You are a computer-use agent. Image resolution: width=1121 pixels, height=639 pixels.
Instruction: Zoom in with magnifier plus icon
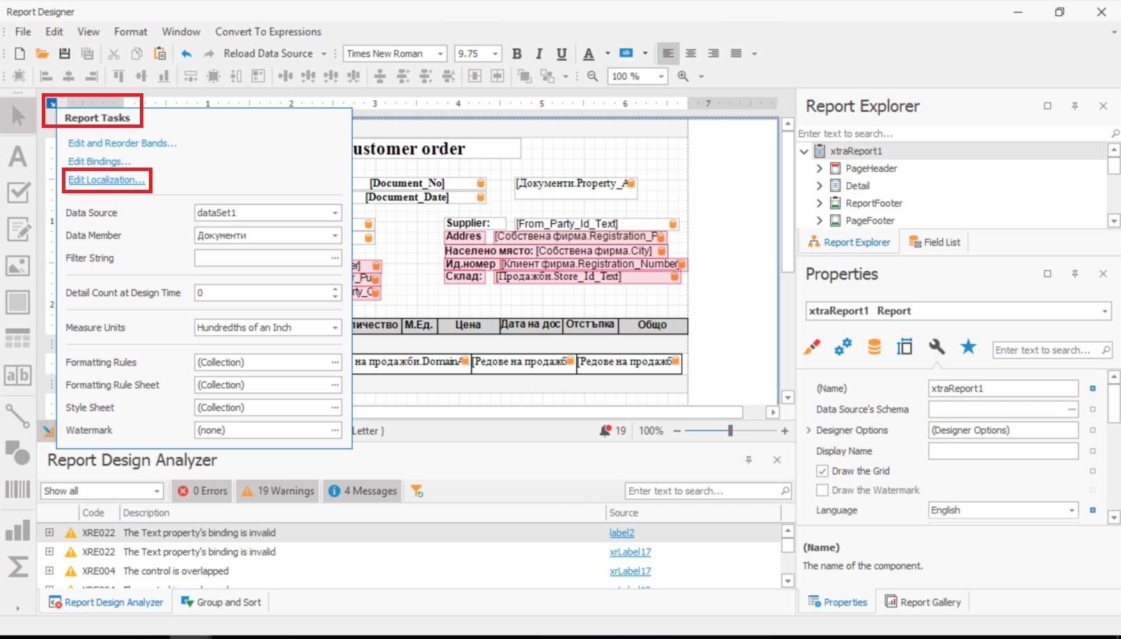coord(683,76)
